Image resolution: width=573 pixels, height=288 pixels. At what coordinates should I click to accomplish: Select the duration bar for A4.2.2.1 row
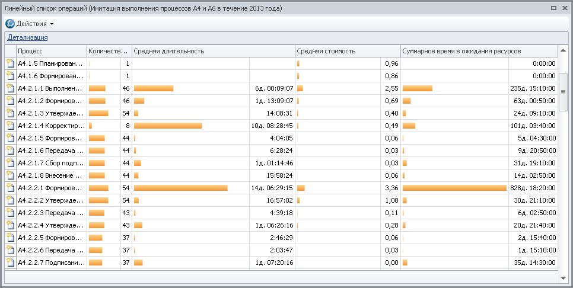pos(181,188)
